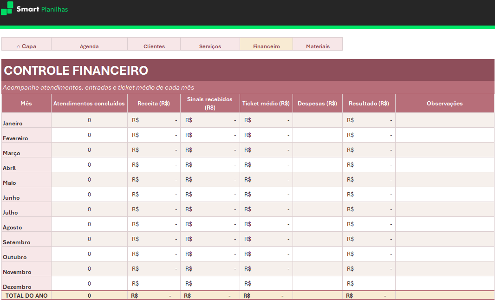
Task: Click the total Receita cell in TOTAL DO ANO
Action: tap(154, 295)
